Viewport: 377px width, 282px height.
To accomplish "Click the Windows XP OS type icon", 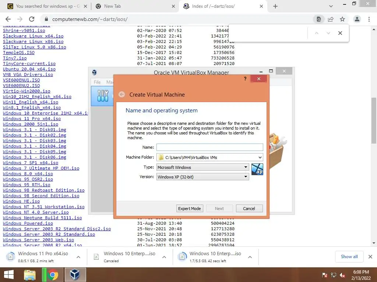I will click(257, 169).
